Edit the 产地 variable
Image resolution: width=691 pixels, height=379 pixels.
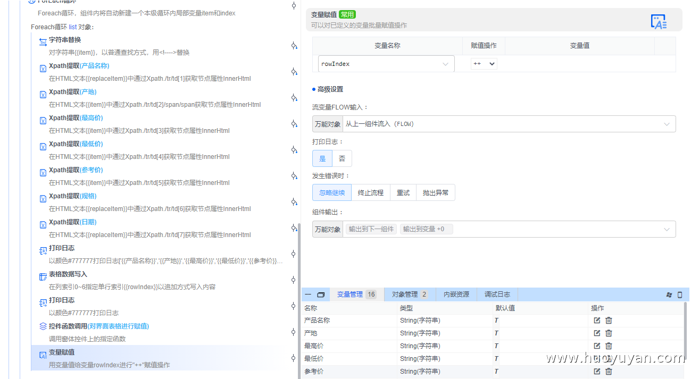(x=597, y=333)
